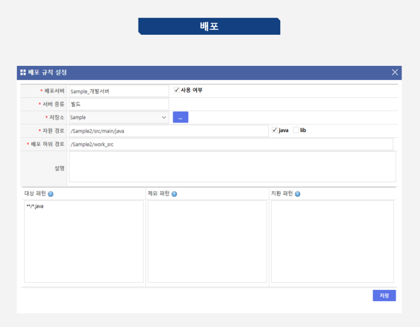This screenshot has width=420, height=327.
Task: Disable the java checkbox
Action: tap(274, 130)
